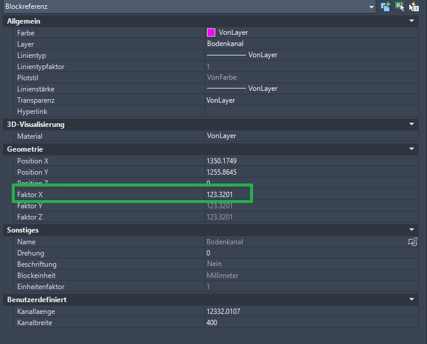Click the Material VonLayer field

point(311,136)
